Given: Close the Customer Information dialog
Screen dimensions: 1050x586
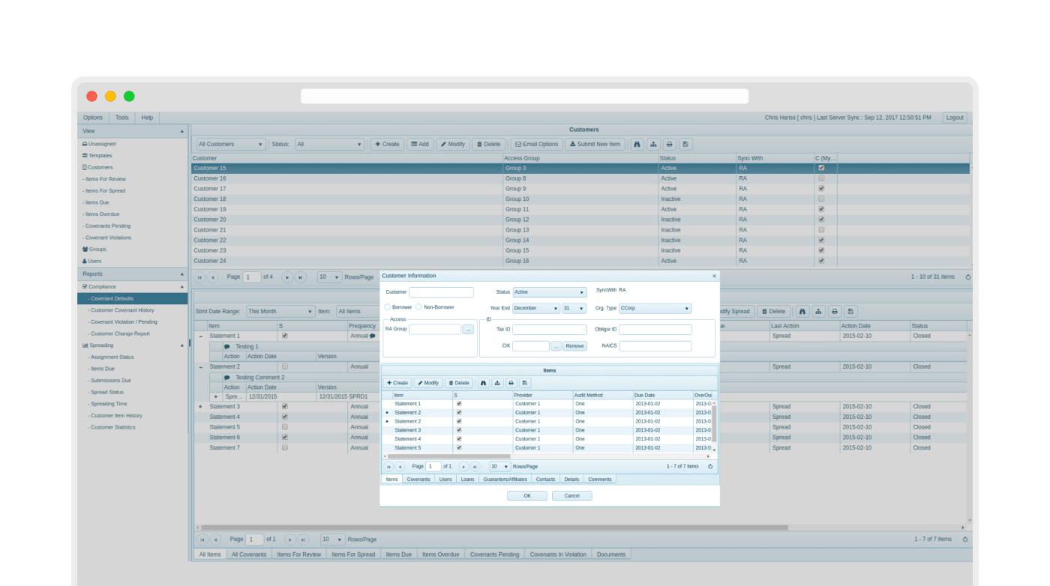Looking at the screenshot, I should point(713,276).
